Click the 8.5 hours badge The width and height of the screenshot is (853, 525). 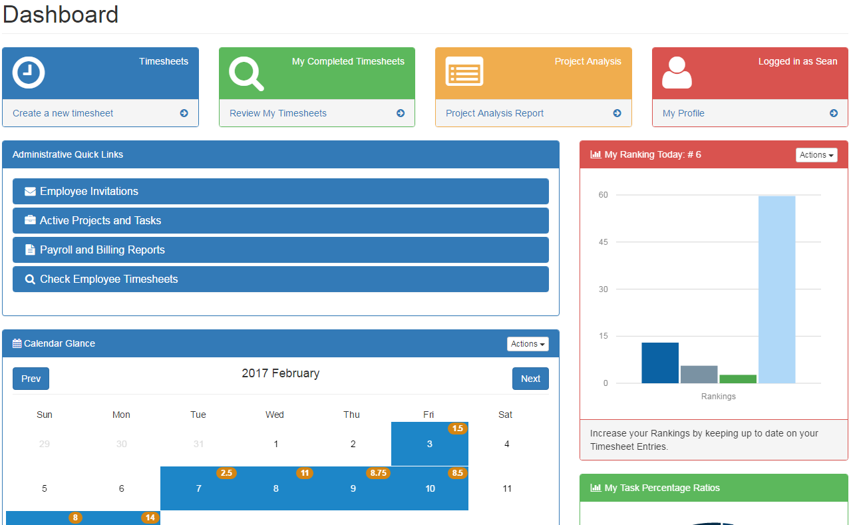[458, 473]
